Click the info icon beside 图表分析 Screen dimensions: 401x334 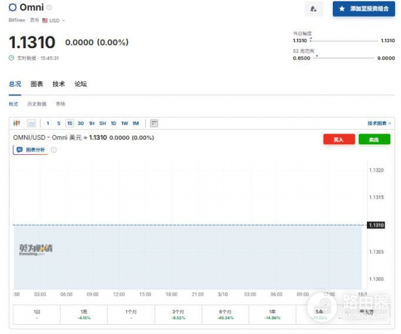[54, 150]
